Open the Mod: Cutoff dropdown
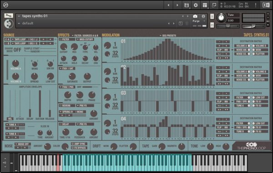The height and width of the screenshot is (173, 273). point(85,39)
